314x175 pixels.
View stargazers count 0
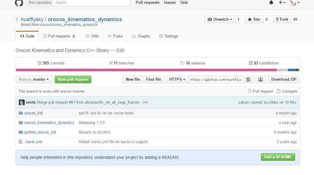point(266,19)
